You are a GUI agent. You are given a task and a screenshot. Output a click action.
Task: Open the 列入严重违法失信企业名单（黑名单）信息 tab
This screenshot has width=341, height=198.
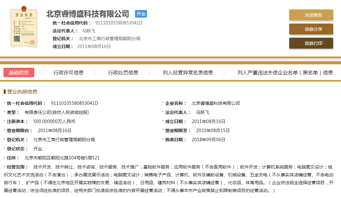point(285,72)
